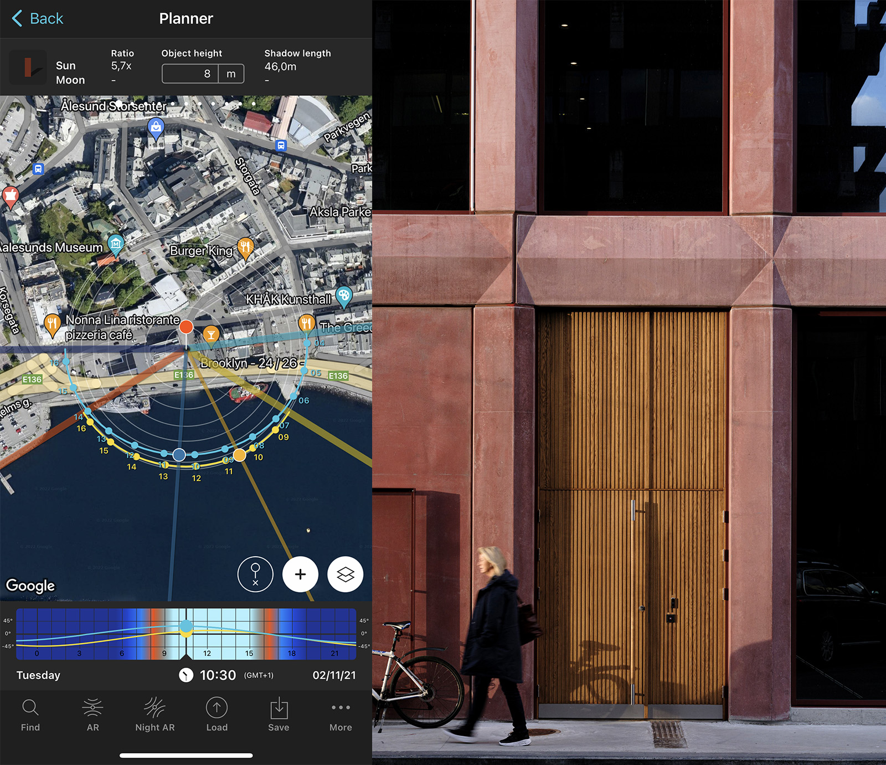Open the More options menu
Viewport: 886px width, 765px height.
click(x=340, y=715)
